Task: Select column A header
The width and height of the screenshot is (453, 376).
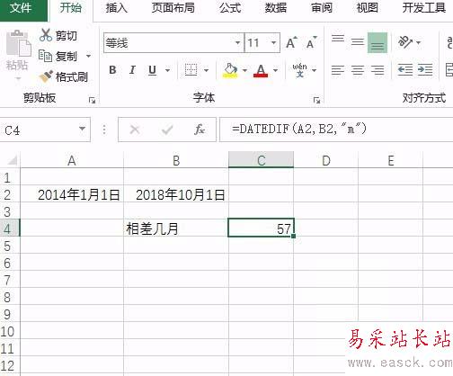Action: click(x=72, y=160)
